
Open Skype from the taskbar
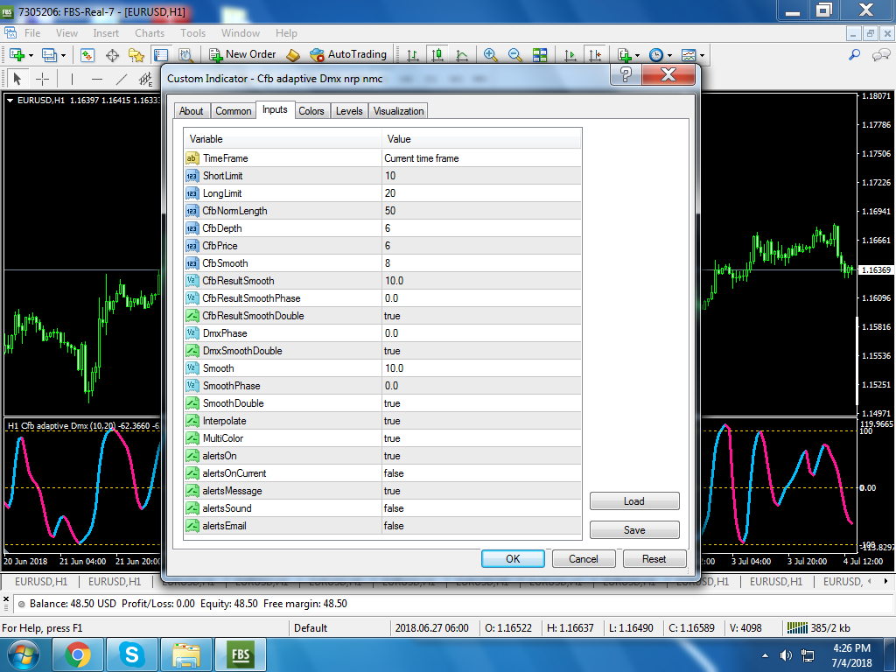coord(131,654)
